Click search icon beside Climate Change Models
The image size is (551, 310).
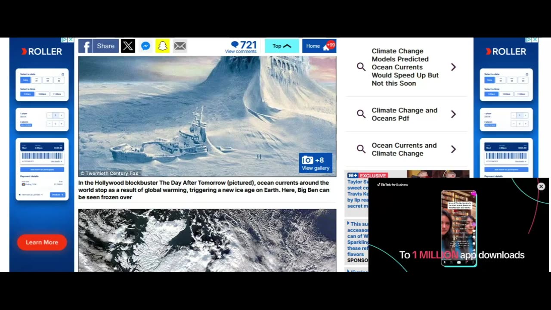[x=361, y=67]
